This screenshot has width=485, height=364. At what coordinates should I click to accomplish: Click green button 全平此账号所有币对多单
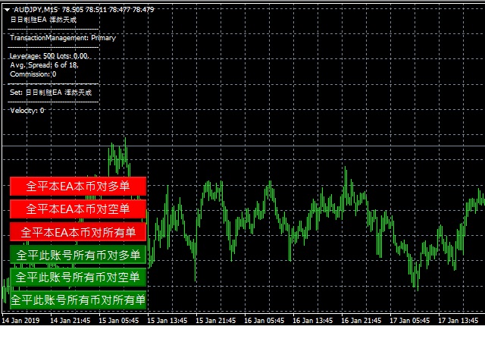pyautogui.click(x=77, y=255)
